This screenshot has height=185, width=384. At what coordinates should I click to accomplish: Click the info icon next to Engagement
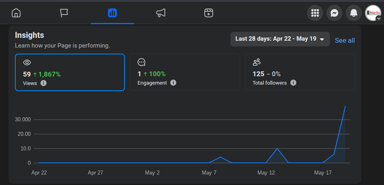point(173,83)
